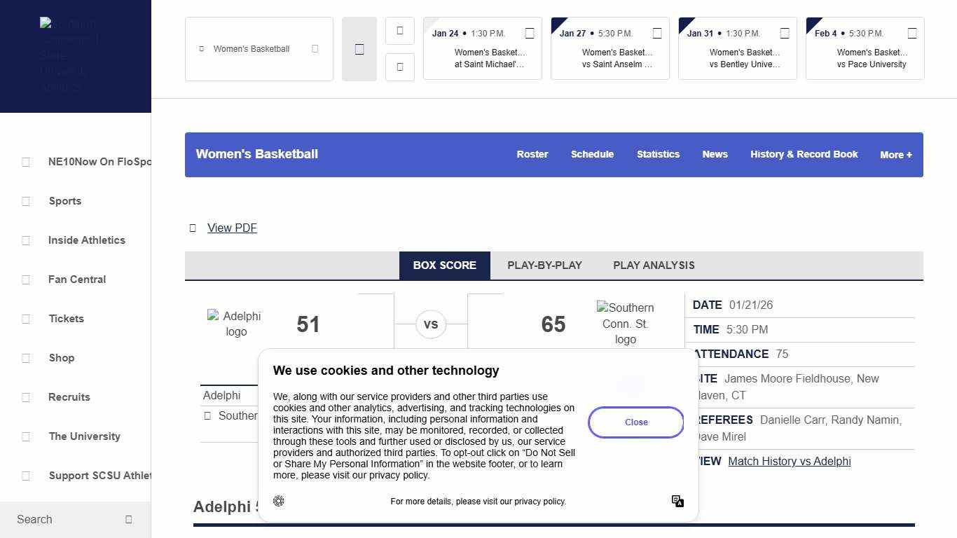Close the cookie consent banner
Viewport: 957px width, 538px height.
click(x=635, y=422)
